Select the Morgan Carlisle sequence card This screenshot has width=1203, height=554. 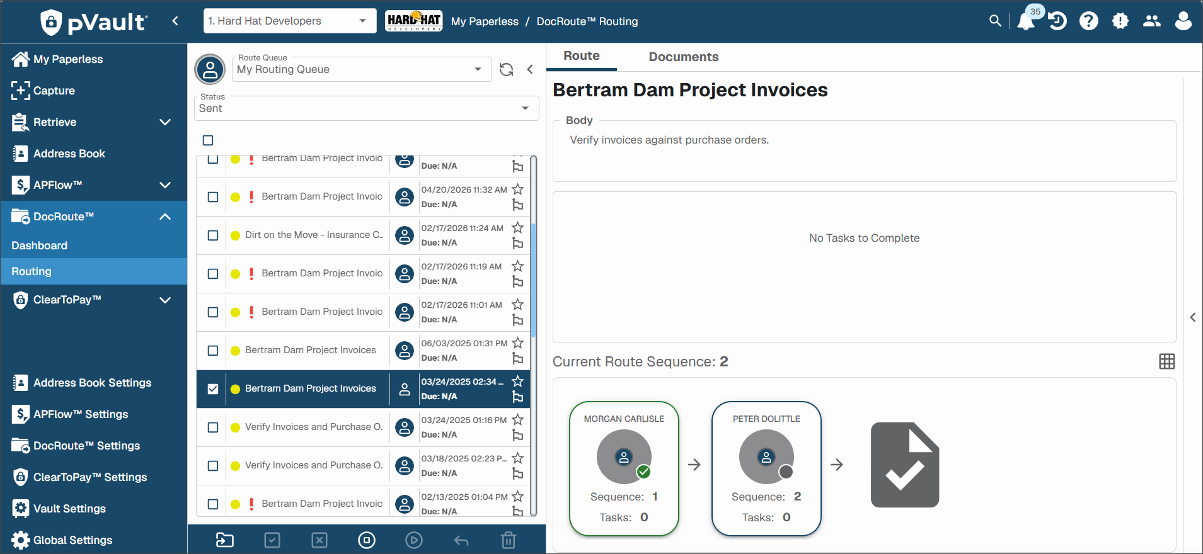tap(624, 468)
